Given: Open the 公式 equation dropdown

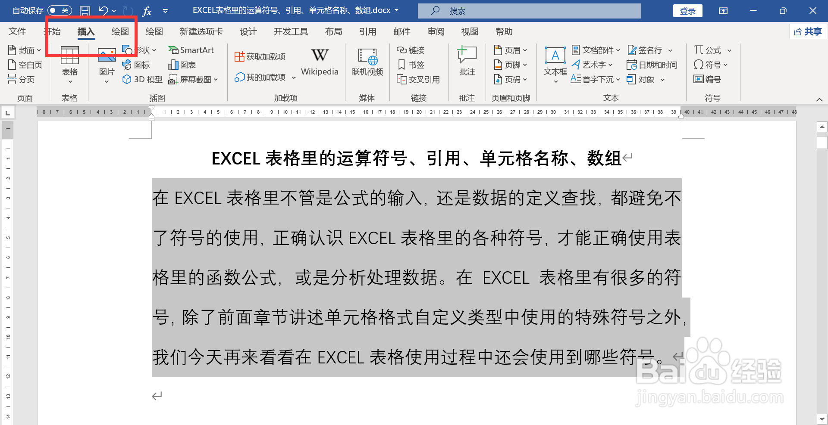Looking at the screenshot, I should tap(712, 50).
